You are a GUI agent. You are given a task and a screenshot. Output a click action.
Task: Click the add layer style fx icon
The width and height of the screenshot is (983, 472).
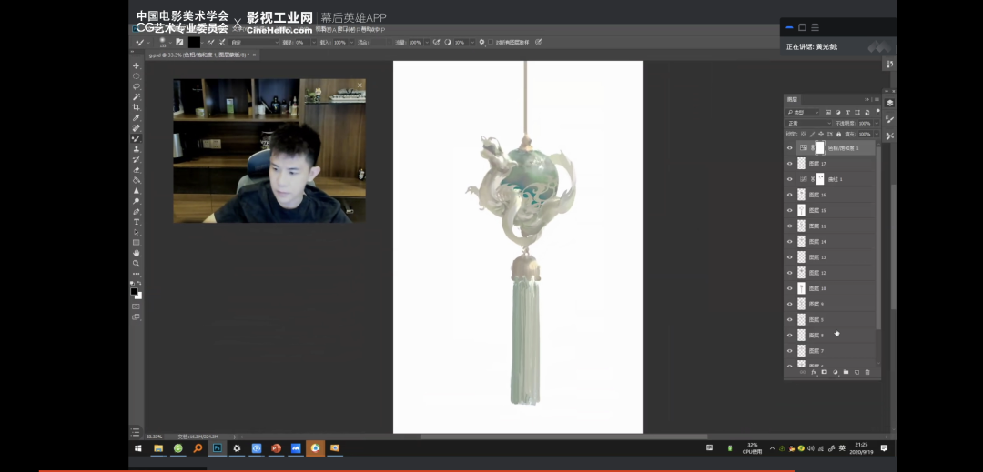pos(814,372)
